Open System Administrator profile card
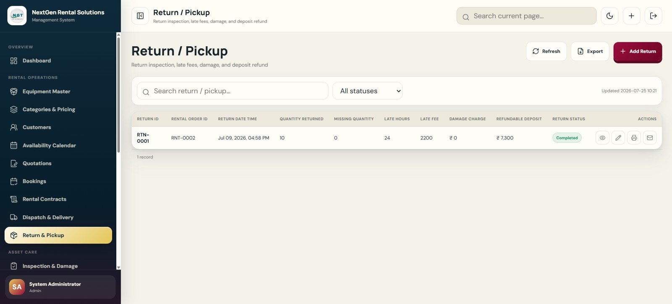 60,287
